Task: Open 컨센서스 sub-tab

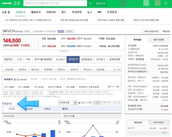Action: 61,70
